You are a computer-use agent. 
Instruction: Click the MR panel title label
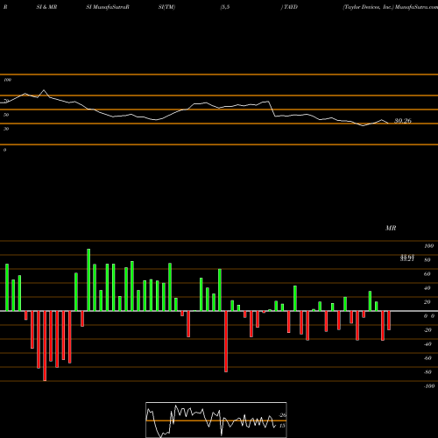391,228
